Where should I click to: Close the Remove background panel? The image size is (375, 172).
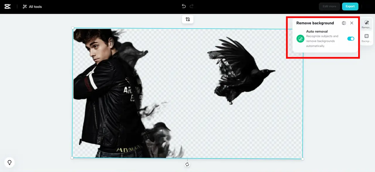[x=352, y=23]
